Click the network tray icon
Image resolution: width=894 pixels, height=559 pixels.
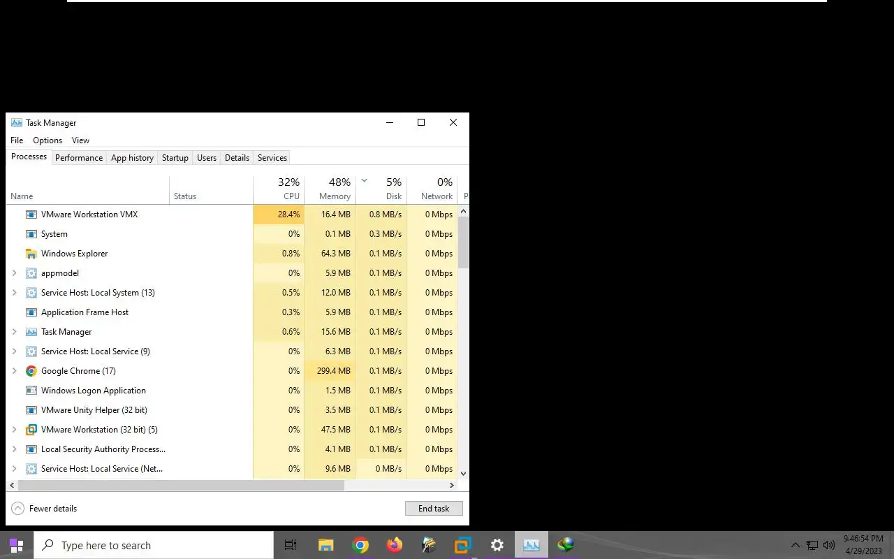[x=812, y=545]
